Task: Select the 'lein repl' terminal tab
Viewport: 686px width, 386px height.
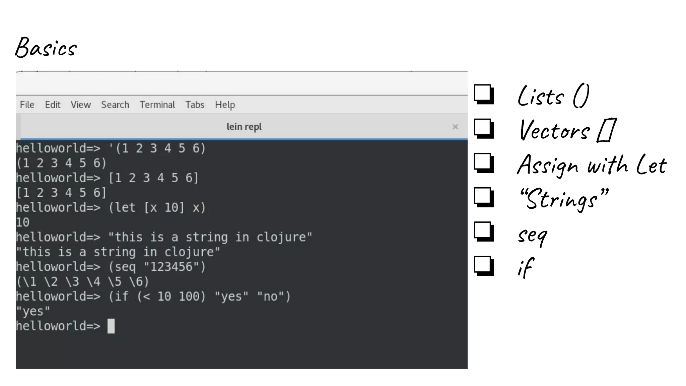Action: tap(244, 127)
